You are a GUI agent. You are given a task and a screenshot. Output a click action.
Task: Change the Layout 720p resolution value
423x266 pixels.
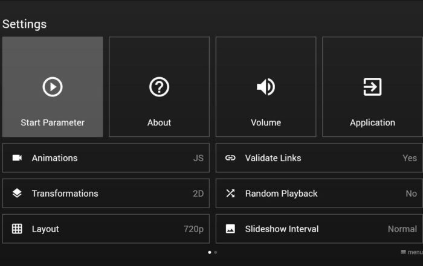pos(193,229)
